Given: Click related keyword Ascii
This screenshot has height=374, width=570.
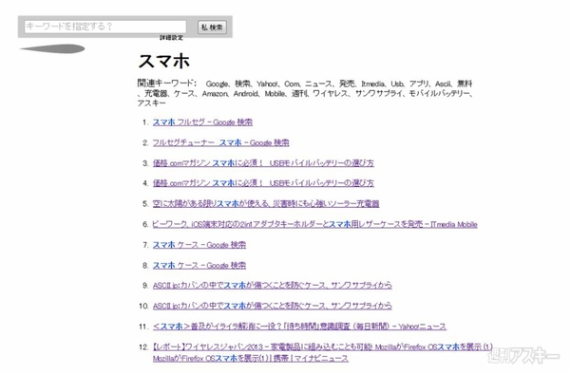Looking at the screenshot, I should [x=443, y=84].
